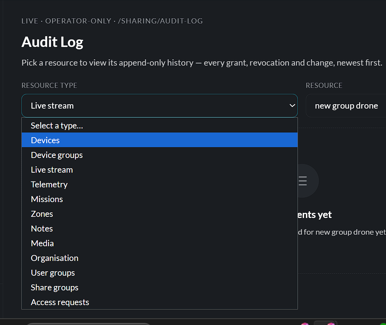This screenshot has width=386, height=325.
Task: Choose the Telemetry resource type
Action: 160,185
